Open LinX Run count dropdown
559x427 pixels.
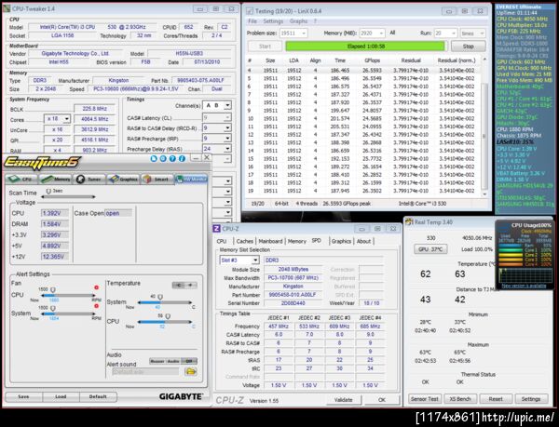[445, 33]
